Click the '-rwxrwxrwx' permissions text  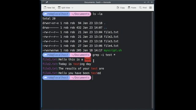[x=51, y=50]
